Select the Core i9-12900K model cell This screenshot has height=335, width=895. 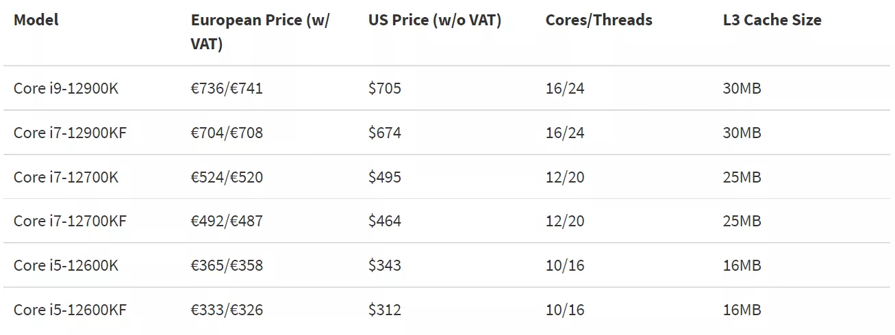[x=66, y=88]
